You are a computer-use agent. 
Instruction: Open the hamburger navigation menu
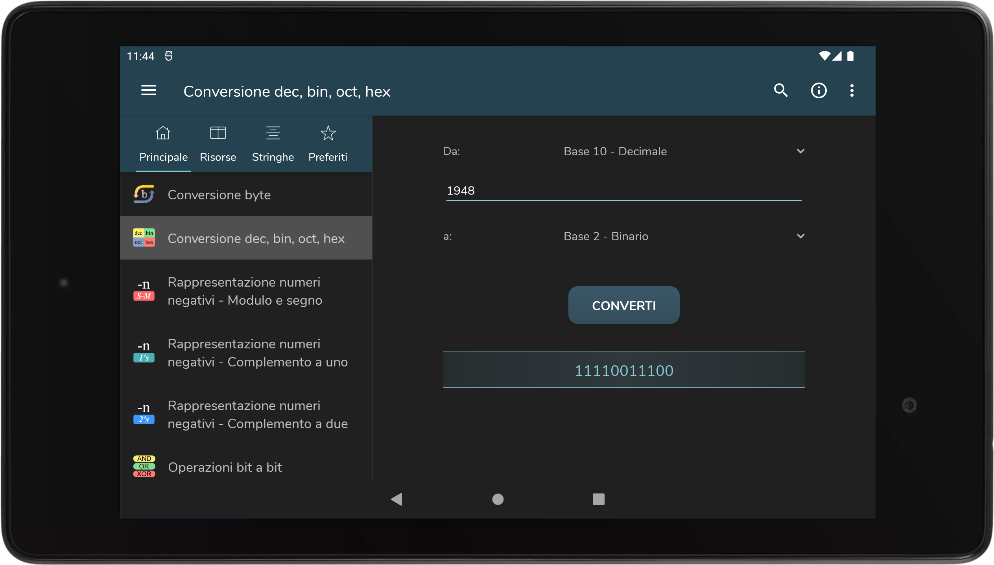point(149,90)
